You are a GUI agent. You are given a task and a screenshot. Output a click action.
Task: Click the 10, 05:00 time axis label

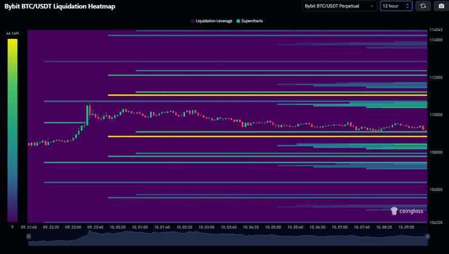(273, 227)
